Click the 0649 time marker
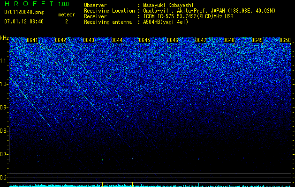295x187 pixels. click(257, 40)
